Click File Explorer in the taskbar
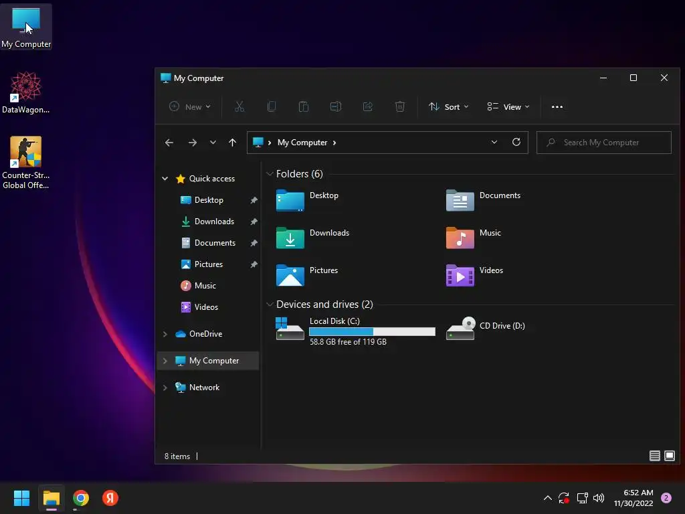 click(51, 498)
